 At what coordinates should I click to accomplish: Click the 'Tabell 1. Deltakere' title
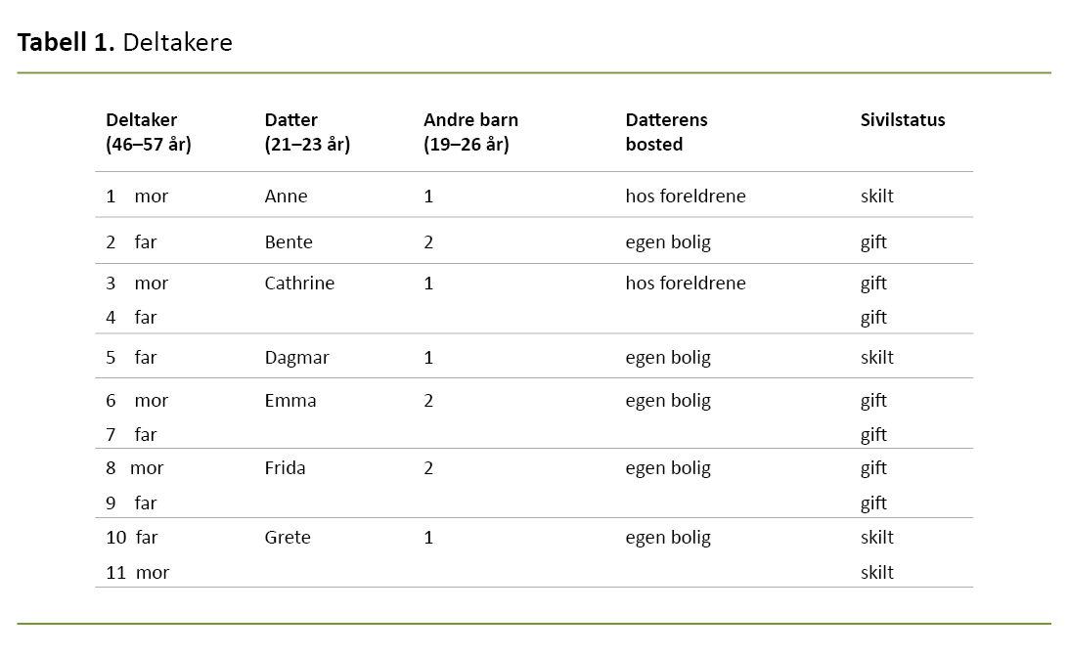click(x=125, y=43)
